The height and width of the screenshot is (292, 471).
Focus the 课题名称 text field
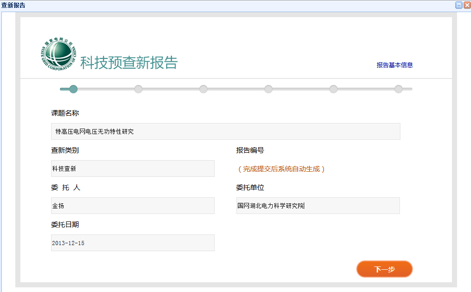click(225, 131)
